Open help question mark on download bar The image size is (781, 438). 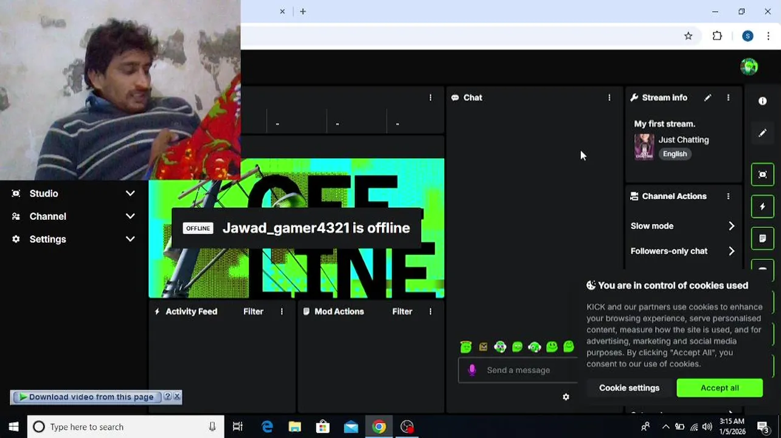click(168, 397)
